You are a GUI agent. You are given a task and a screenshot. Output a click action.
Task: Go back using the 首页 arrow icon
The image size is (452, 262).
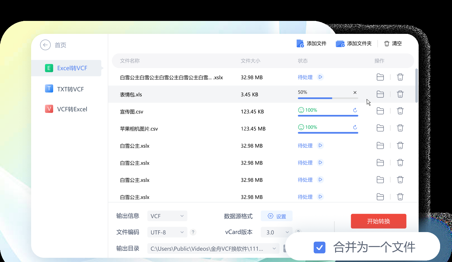click(45, 45)
